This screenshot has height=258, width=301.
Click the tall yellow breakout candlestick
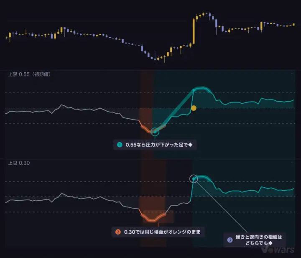click(x=194, y=31)
